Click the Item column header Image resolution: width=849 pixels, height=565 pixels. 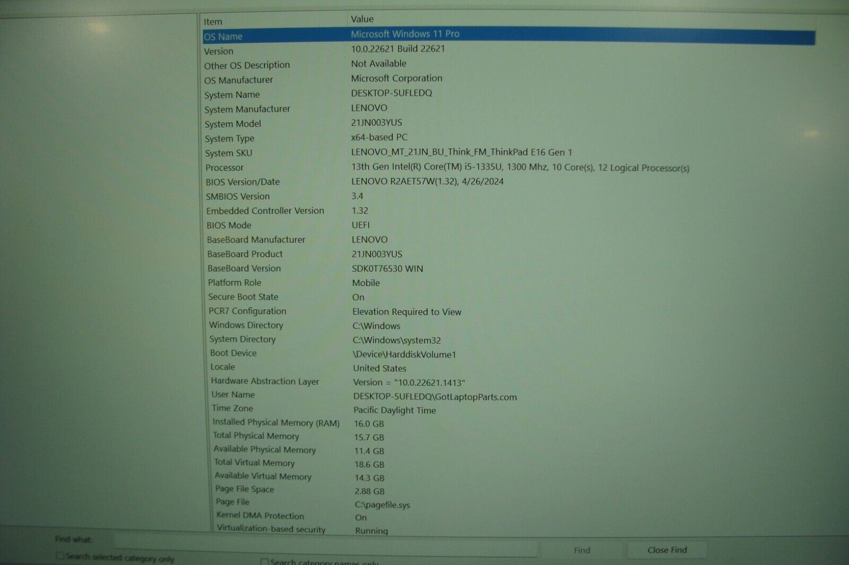tap(274, 21)
